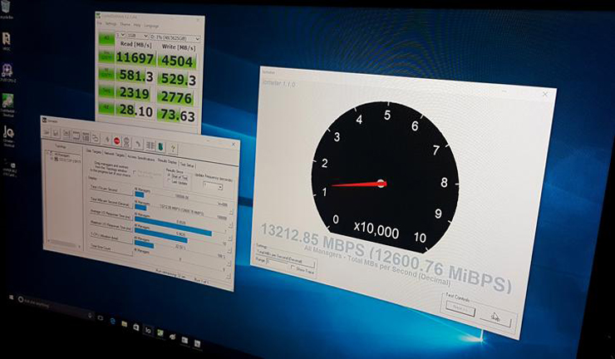
Task: Toggle Show Trace checkbox in gauge window
Action: [293, 268]
